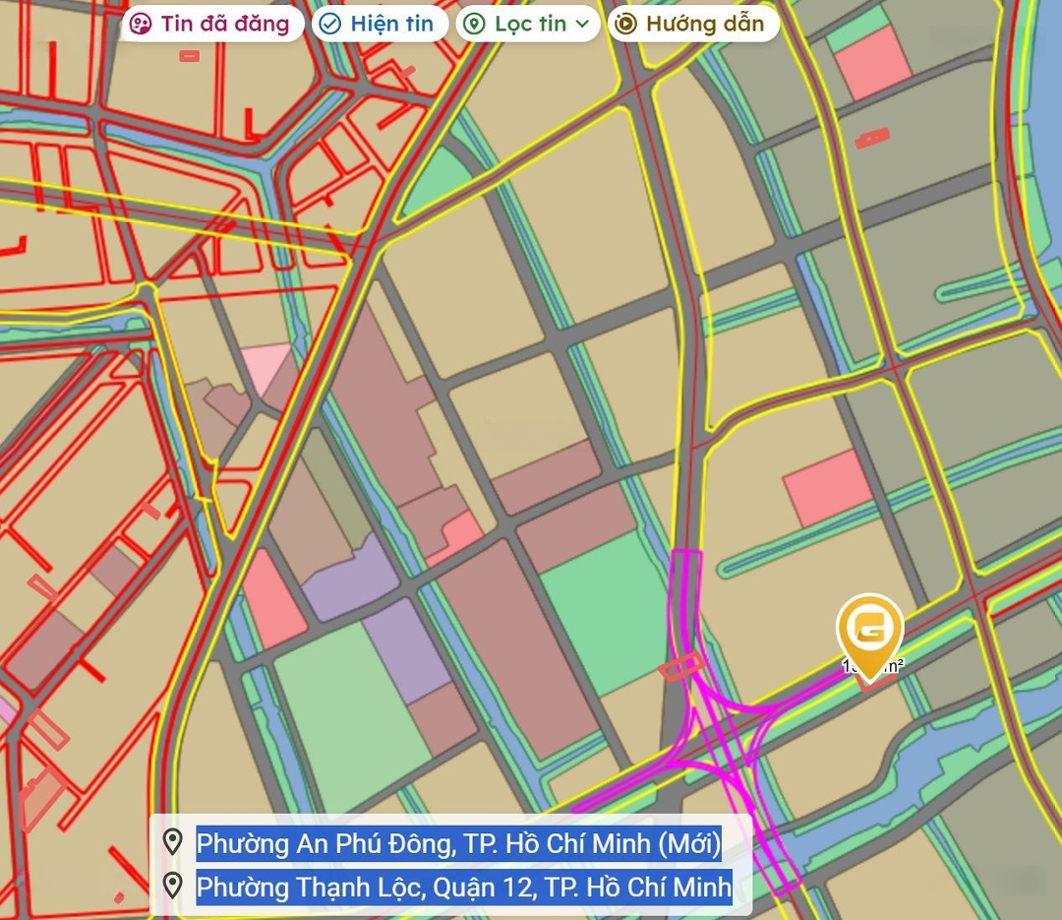Expand the Lọc tin dropdown chevron
Viewport: 1062px width, 920px height.
point(583,25)
